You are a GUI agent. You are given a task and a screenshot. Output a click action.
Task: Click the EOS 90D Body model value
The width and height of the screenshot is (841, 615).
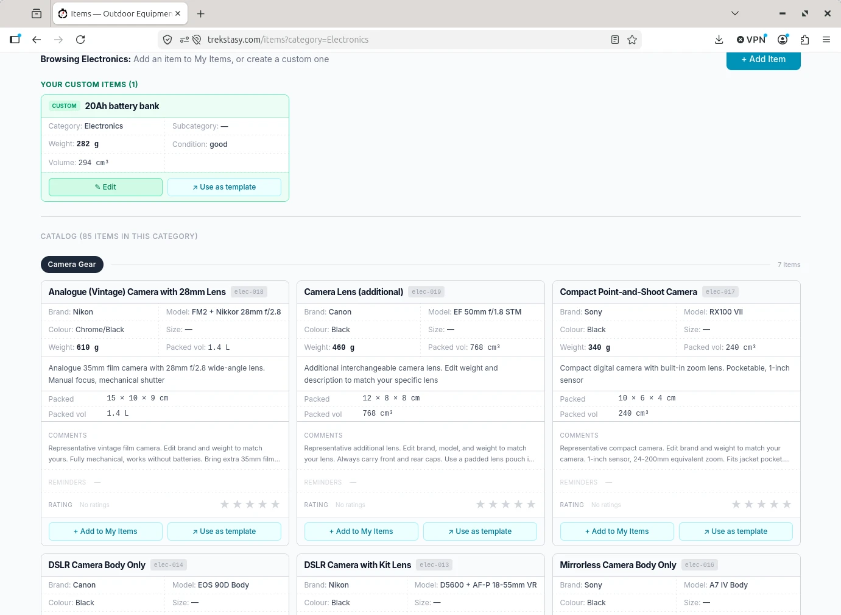point(223,585)
